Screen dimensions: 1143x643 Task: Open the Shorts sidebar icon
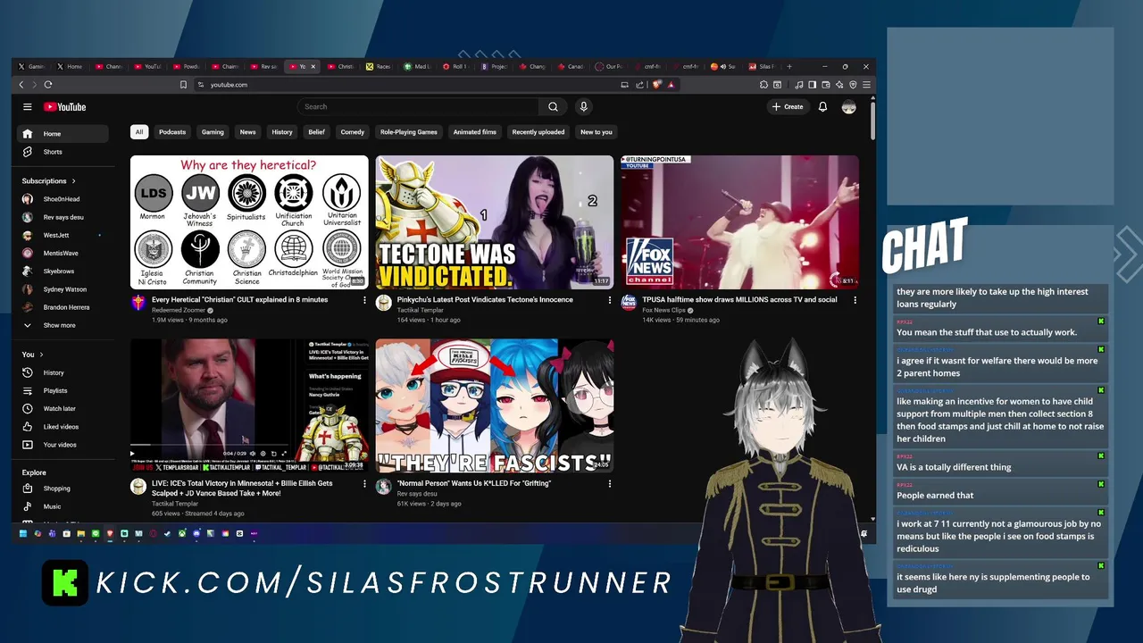(28, 152)
